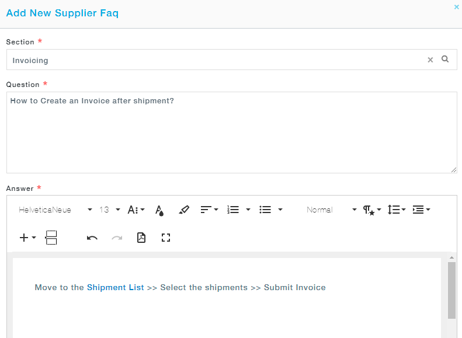This screenshot has width=462, height=338.
Task: Clear the Invoicing section selection
Action: (x=430, y=60)
